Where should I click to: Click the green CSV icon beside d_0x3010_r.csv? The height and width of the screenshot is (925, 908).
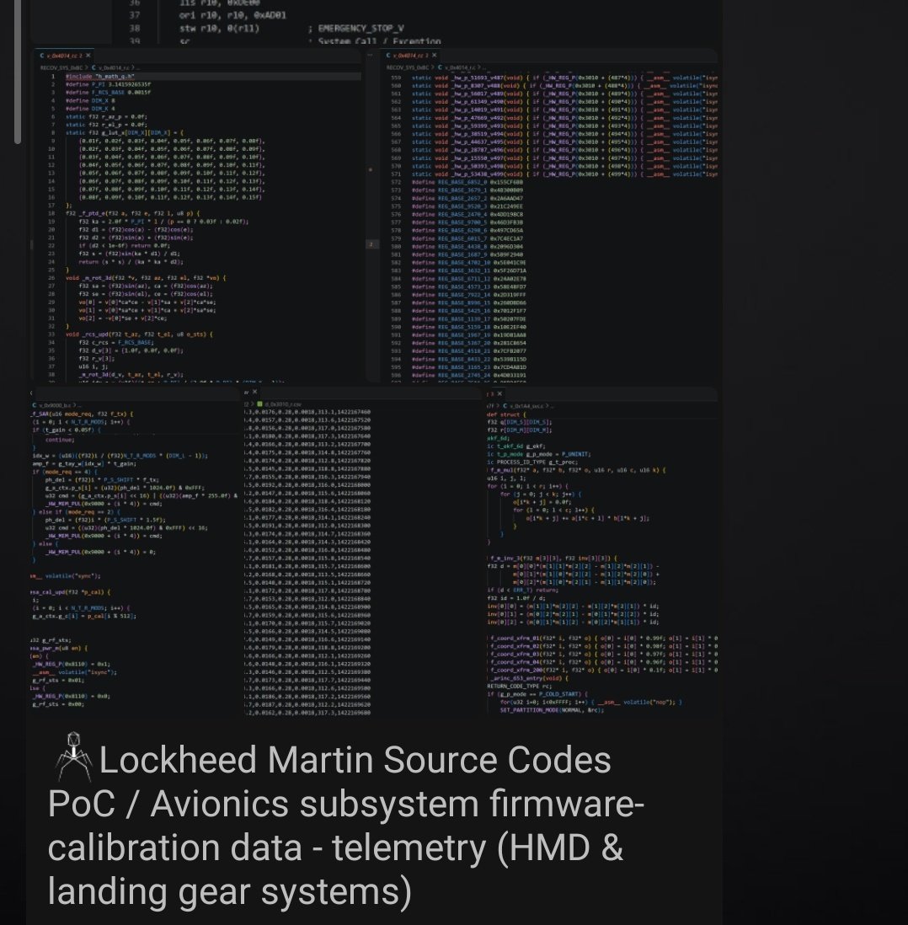[259, 404]
